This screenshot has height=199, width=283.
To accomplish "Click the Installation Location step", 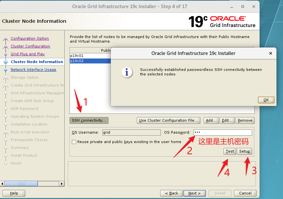I will pyautogui.click(x=29, y=124).
